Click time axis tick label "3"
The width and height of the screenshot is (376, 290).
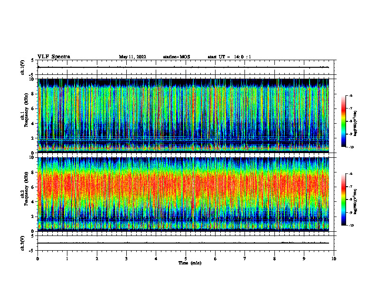(x=126, y=259)
